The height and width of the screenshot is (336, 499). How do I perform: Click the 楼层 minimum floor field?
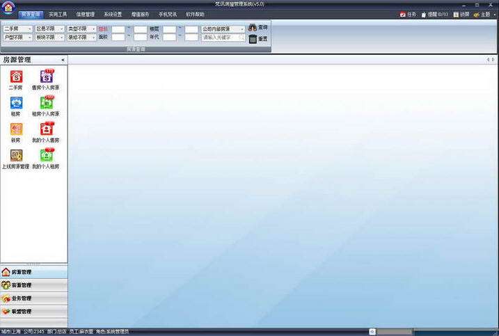169,29
